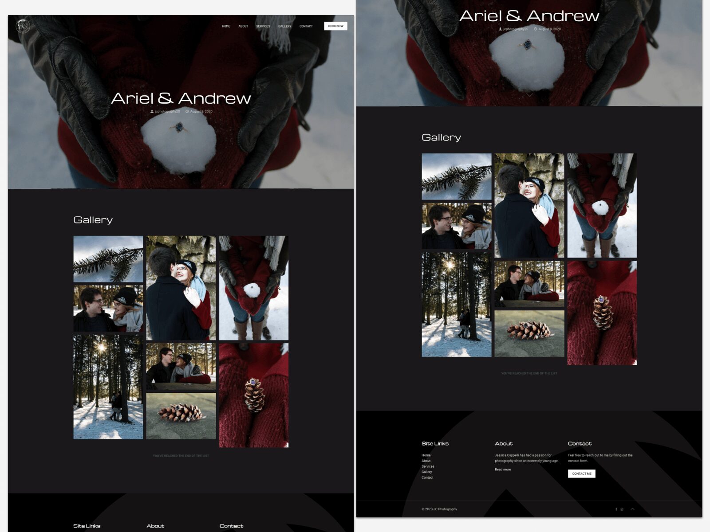Click the Home link under Site Links

pos(426,455)
